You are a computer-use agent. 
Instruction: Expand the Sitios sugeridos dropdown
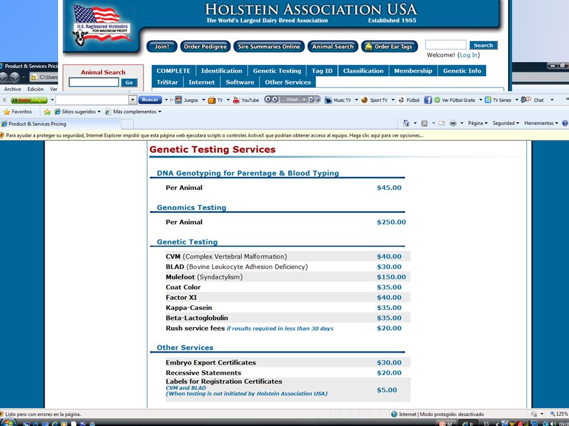[99, 112]
